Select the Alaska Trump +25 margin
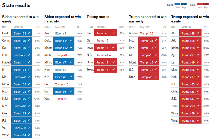The image size is (212, 140). (146, 33)
